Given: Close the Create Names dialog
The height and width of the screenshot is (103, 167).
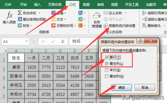Looking at the screenshot, I should coord(151,41).
